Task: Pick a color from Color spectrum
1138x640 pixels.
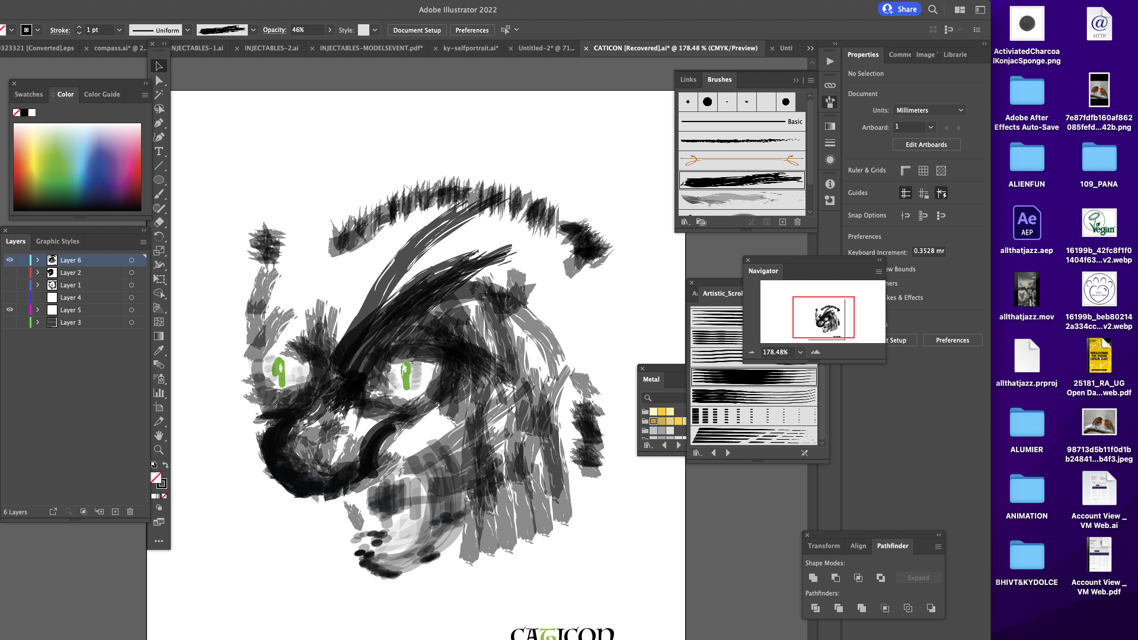Action: pyautogui.click(x=77, y=167)
